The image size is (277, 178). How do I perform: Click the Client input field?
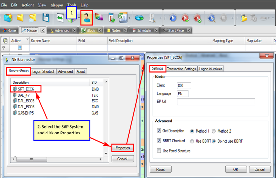184,85
